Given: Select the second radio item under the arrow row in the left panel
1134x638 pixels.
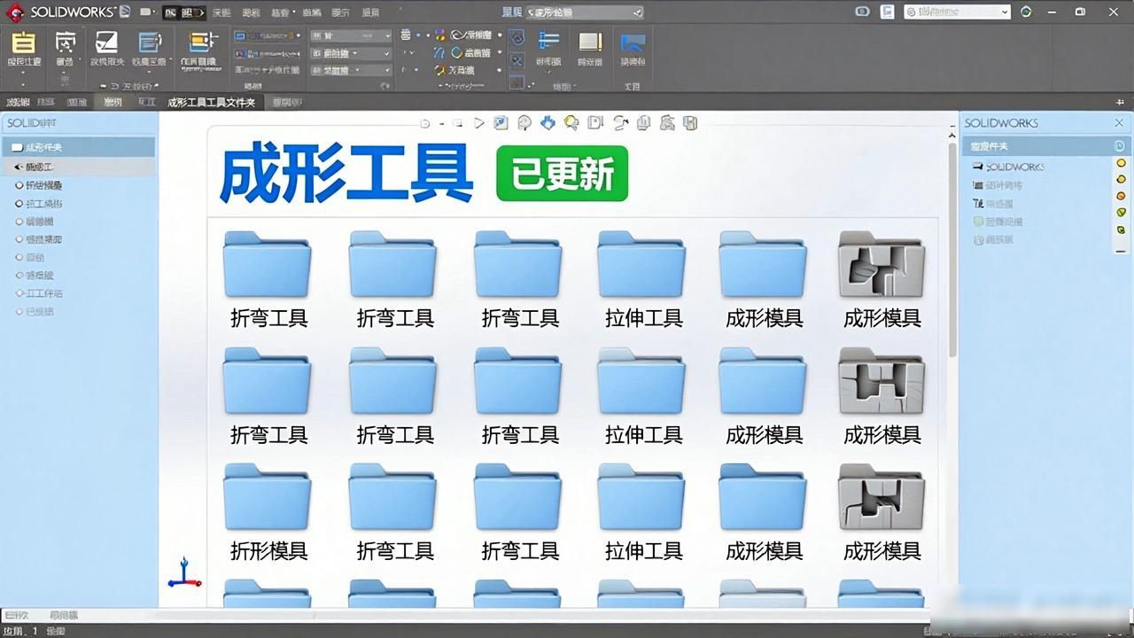Looking at the screenshot, I should coord(39,204).
